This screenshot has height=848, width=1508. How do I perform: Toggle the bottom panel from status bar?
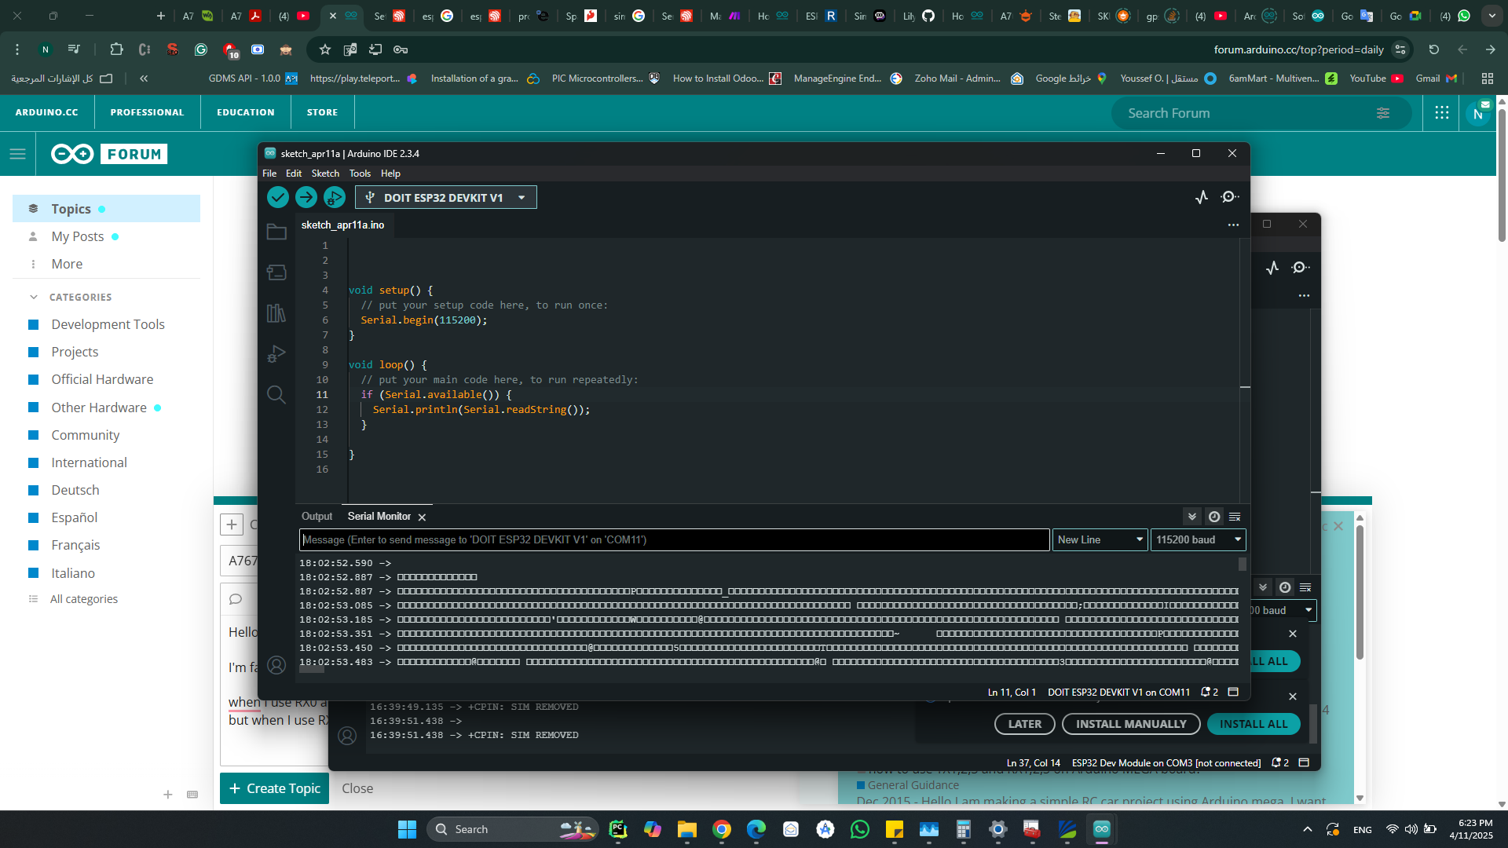pos(1233,692)
